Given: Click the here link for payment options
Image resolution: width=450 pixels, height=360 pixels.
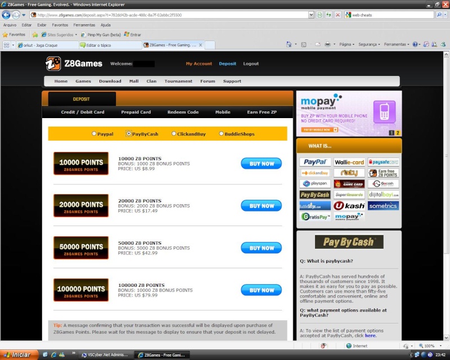Looking at the screenshot, I should (370, 335).
